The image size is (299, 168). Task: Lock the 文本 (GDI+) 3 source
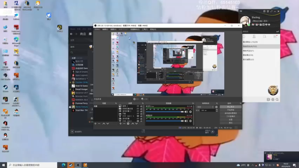coord(141,116)
